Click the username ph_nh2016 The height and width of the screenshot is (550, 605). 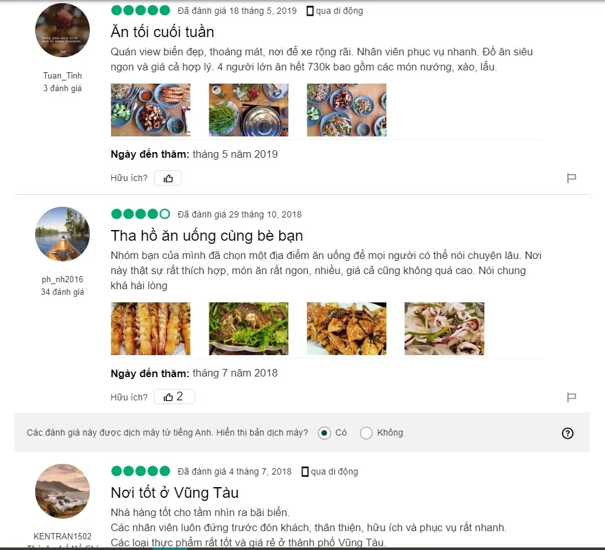62,280
